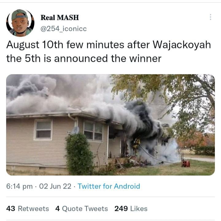This screenshot has height=221, width=221.
Task: Open the @254_iconicc handle link
Action: pyautogui.click(x=64, y=29)
